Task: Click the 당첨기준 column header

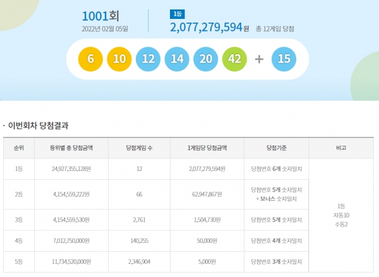Action: point(277,148)
